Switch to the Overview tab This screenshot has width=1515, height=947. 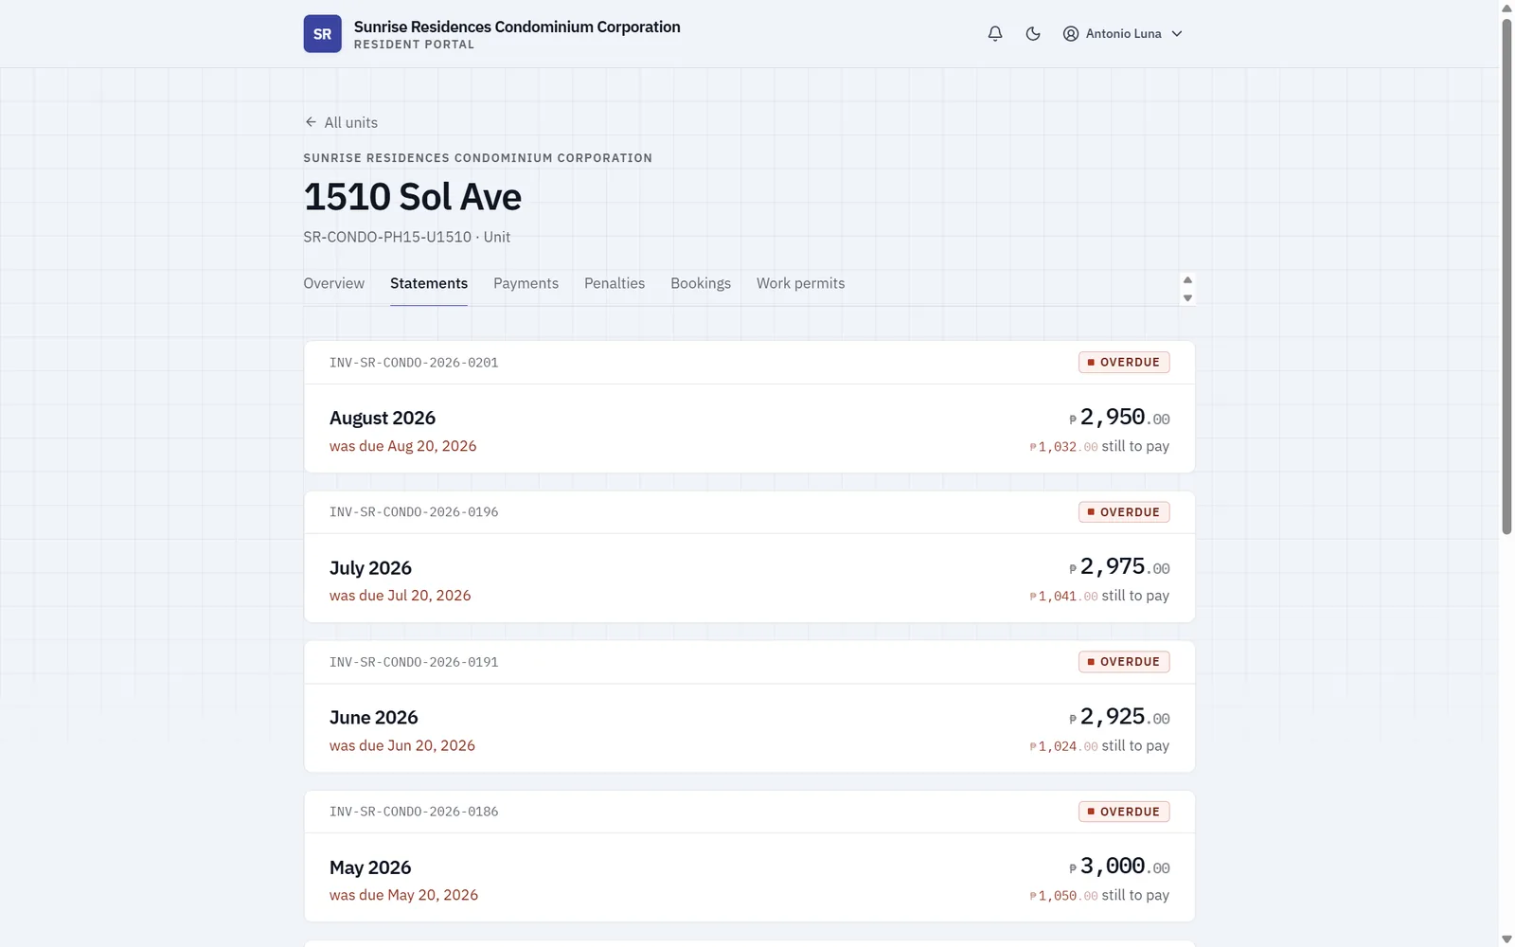tap(333, 283)
